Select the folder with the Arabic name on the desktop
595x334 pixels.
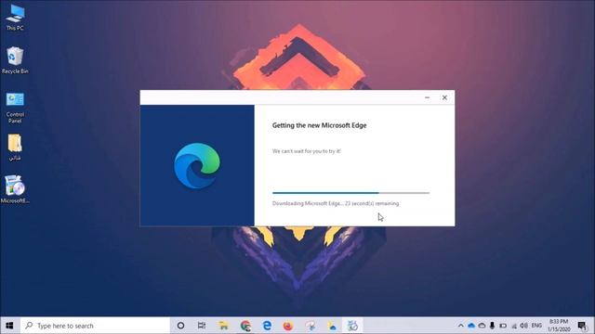tap(15, 148)
